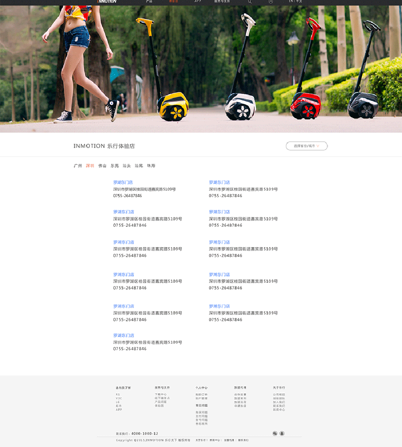Open the 配件 link in the footer
The width and height of the screenshot is (402, 447).
tap(119, 406)
